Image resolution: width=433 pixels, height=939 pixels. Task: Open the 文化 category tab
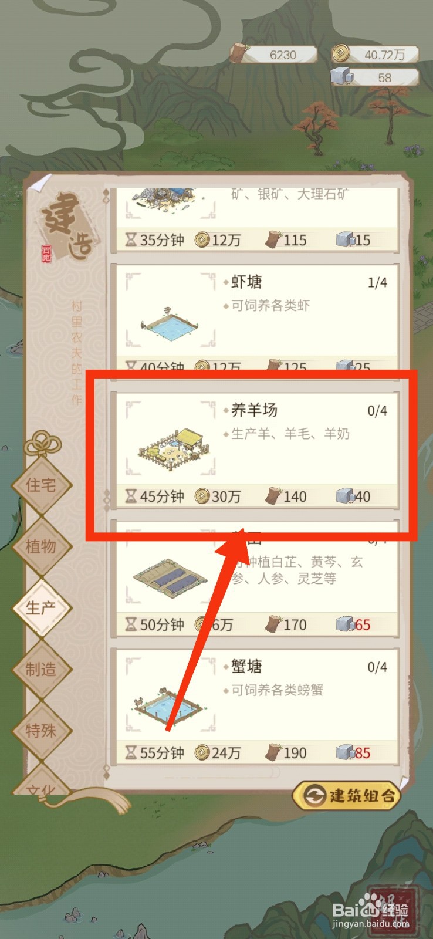pos(40,783)
